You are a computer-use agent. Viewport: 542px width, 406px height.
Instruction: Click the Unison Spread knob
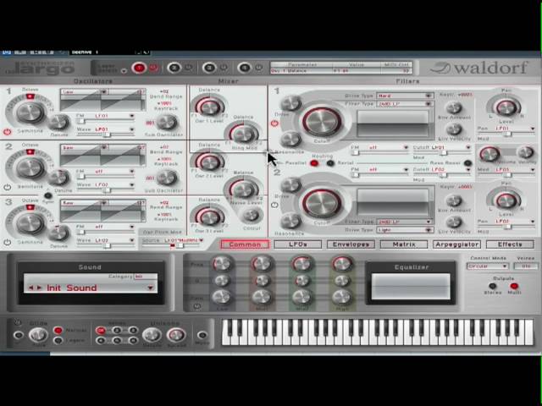[176, 334]
